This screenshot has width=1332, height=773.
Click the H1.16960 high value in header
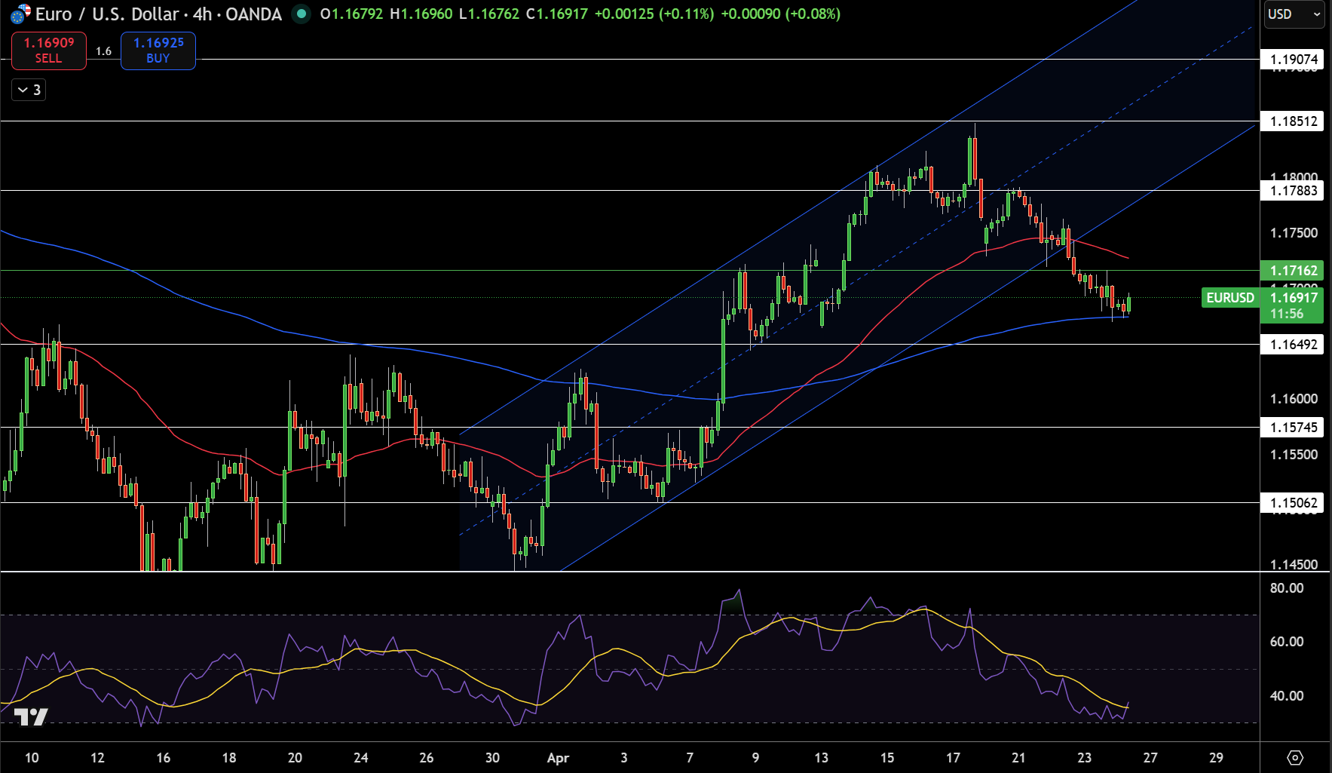tap(421, 14)
